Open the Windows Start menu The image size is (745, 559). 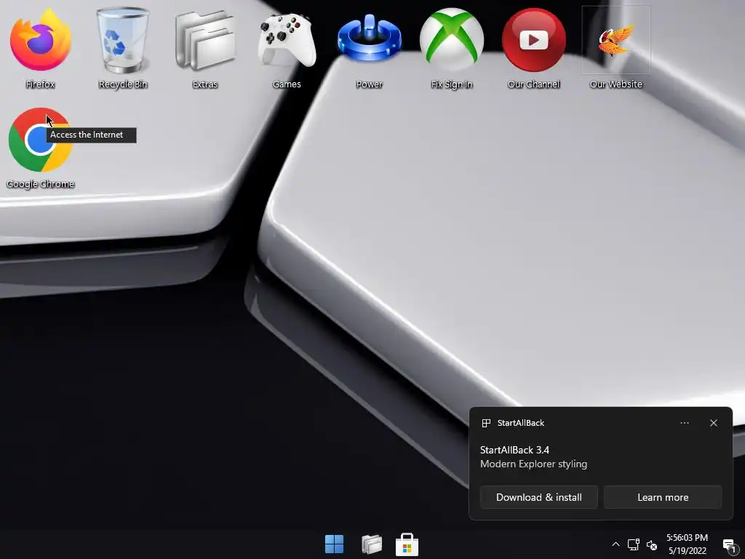point(334,544)
